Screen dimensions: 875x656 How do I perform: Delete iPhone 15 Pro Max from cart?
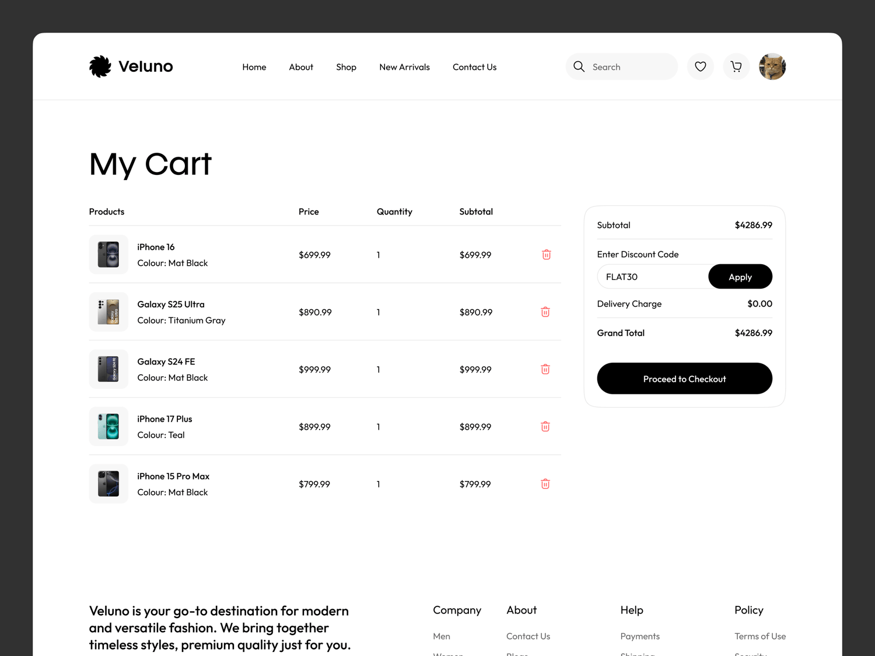(x=545, y=484)
